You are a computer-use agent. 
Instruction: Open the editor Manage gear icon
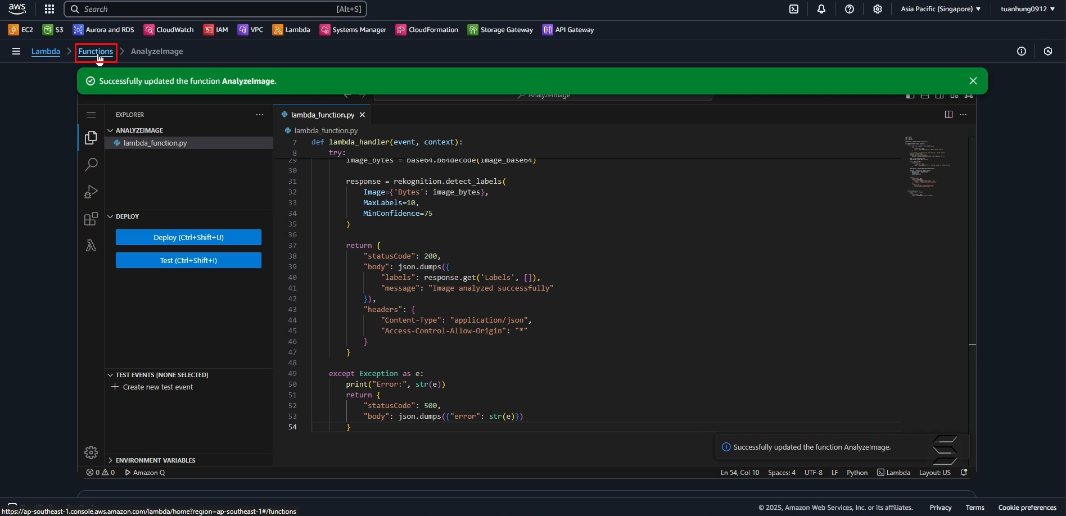(x=91, y=452)
